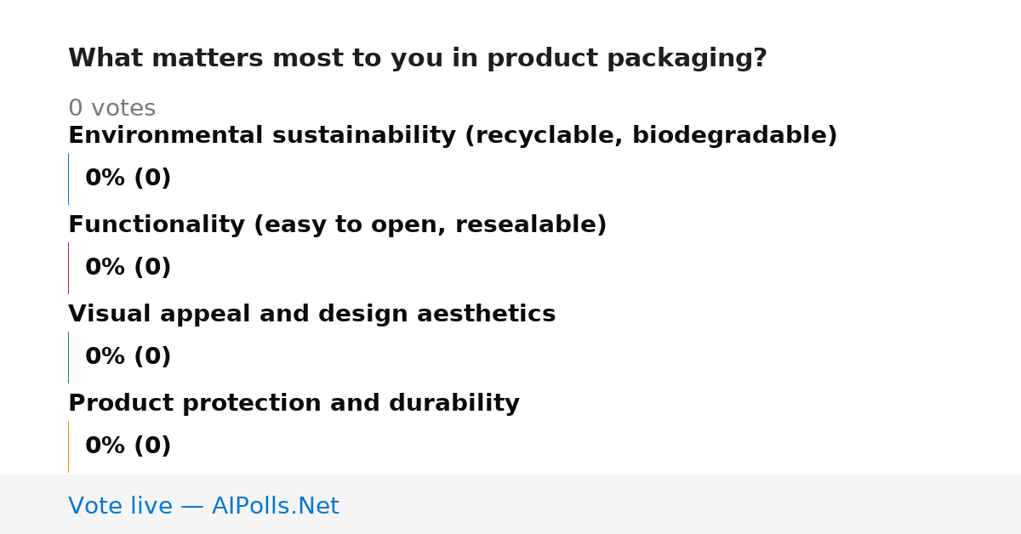Screen dimensions: 1021x534
Task: Select the Functionality (easy to open, resealable) option
Action: pyautogui.click(x=337, y=225)
